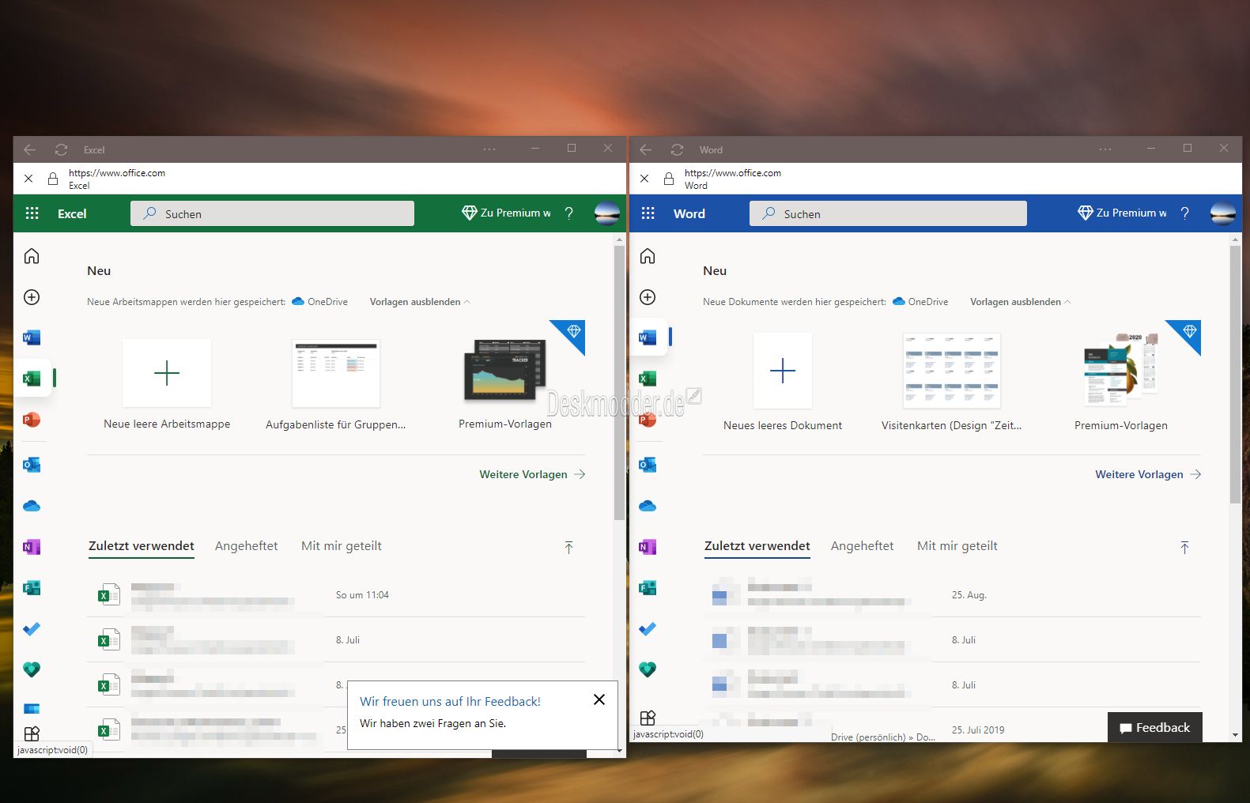The height and width of the screenshot is (803, 1250).
Task: Open To Do checkmark in Word sidebar
Action: click(x=648, y=629)
